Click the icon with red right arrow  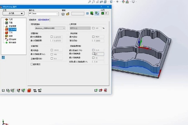(101, 90)
